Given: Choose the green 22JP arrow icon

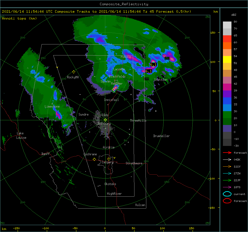Looking at the screenshot, I should tap(227, 180).
